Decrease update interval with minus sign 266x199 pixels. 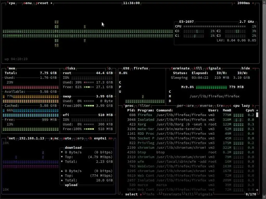click(234, 3)
